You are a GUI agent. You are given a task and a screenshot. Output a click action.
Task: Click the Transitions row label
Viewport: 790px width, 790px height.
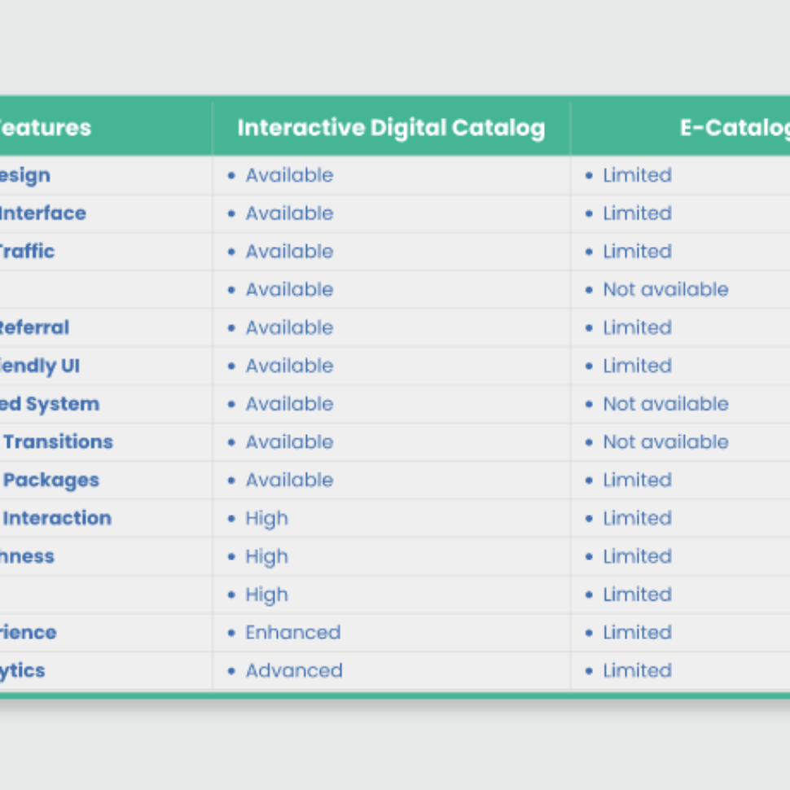[x=58, y=442]
